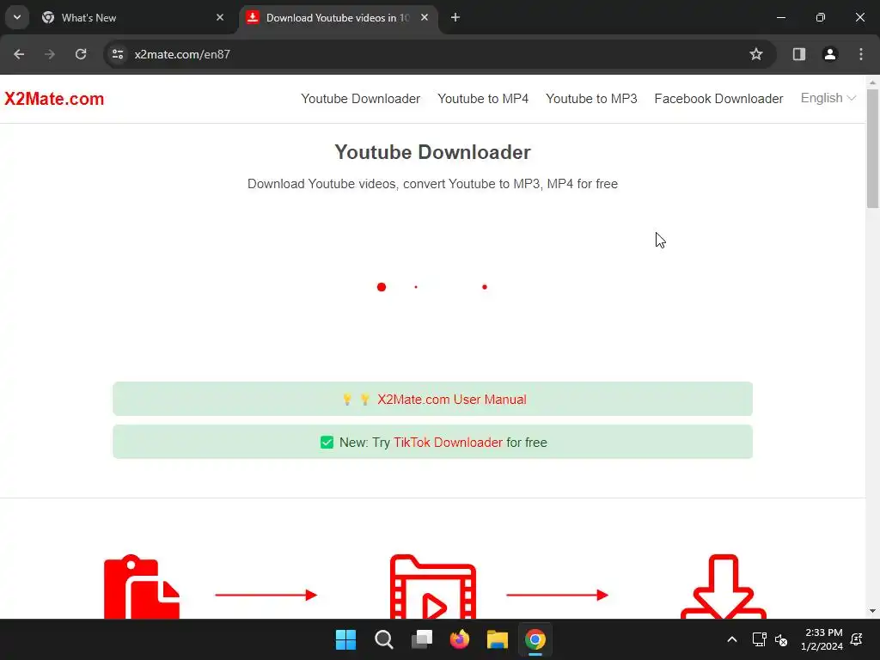Image resolution: width=880 pixels, height=660 pixels.
Task: Click the red download arrow step icon
Action: (x=723, y=587)
